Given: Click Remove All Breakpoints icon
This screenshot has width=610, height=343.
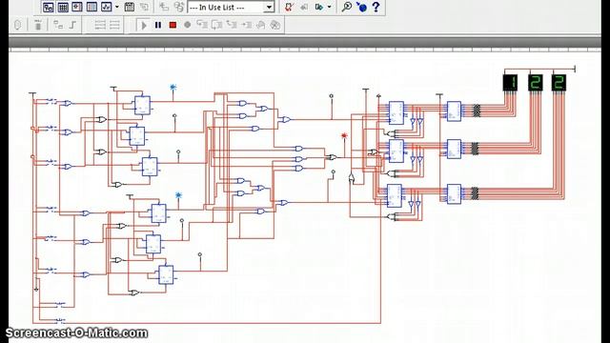Looking at the screenshot, I should [275, 25].
